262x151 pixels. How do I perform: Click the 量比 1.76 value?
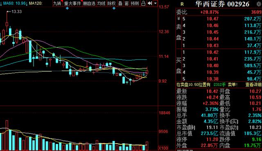(x=257, y=109)
